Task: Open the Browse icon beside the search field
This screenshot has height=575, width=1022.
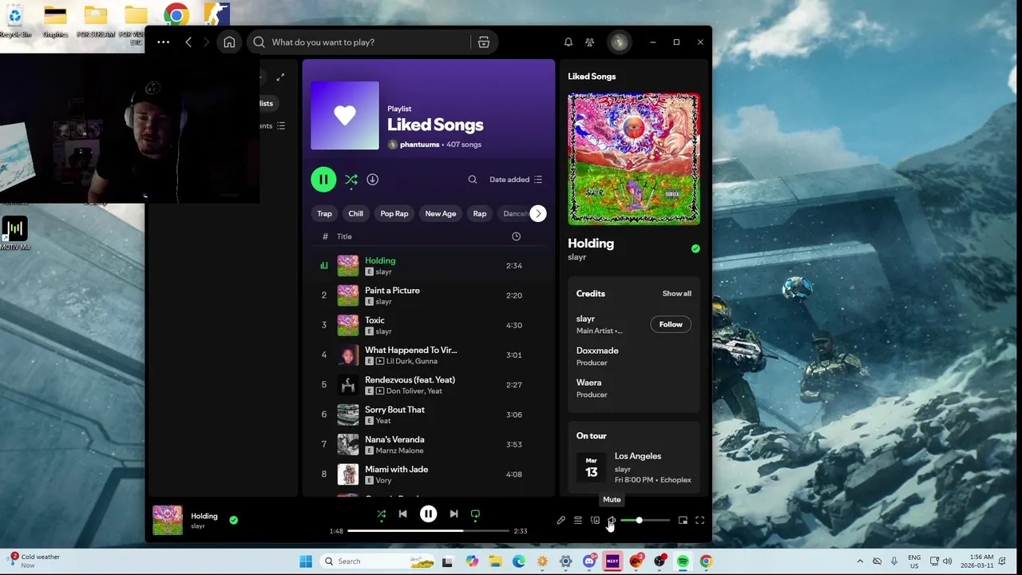Action: click(x=484, y=42)
